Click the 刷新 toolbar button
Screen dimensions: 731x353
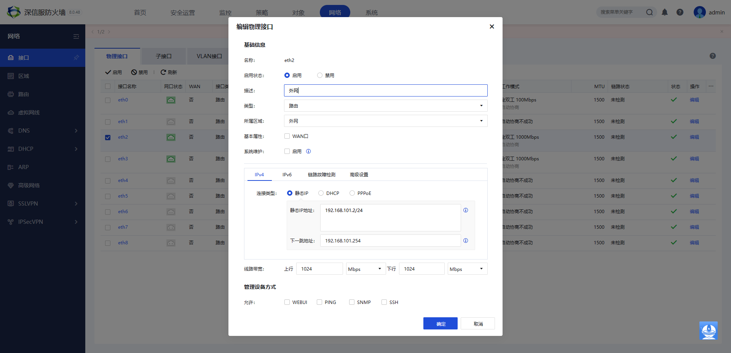click(x=169, y=72)
